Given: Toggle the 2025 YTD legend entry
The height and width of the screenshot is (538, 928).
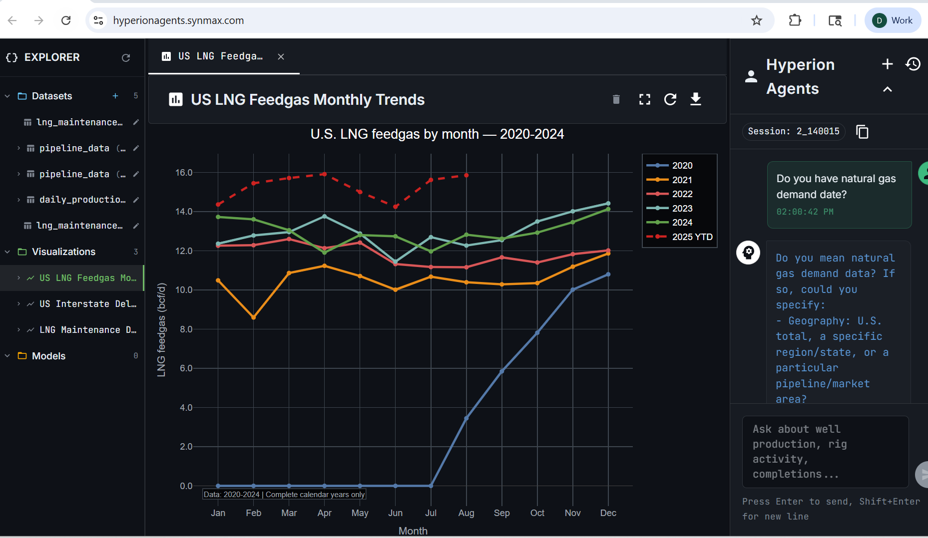Looking at the screenshot, I should click(x=691, y=237).
